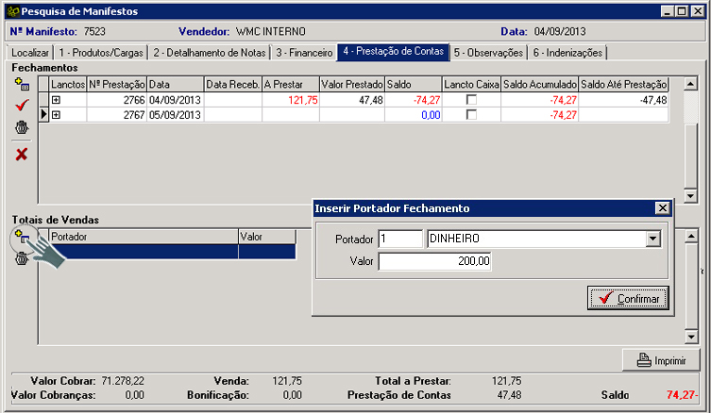Click the trash icon in Fechamentos toolbar
The image size is (711, 413).
pyautogui.click(x=22, y=126)
